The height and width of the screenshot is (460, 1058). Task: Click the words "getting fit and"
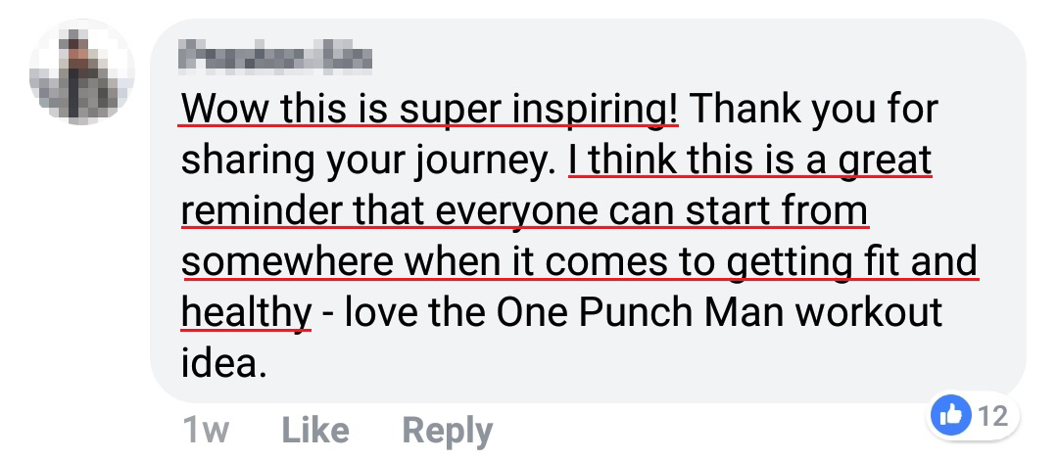[x=851, y=262]
